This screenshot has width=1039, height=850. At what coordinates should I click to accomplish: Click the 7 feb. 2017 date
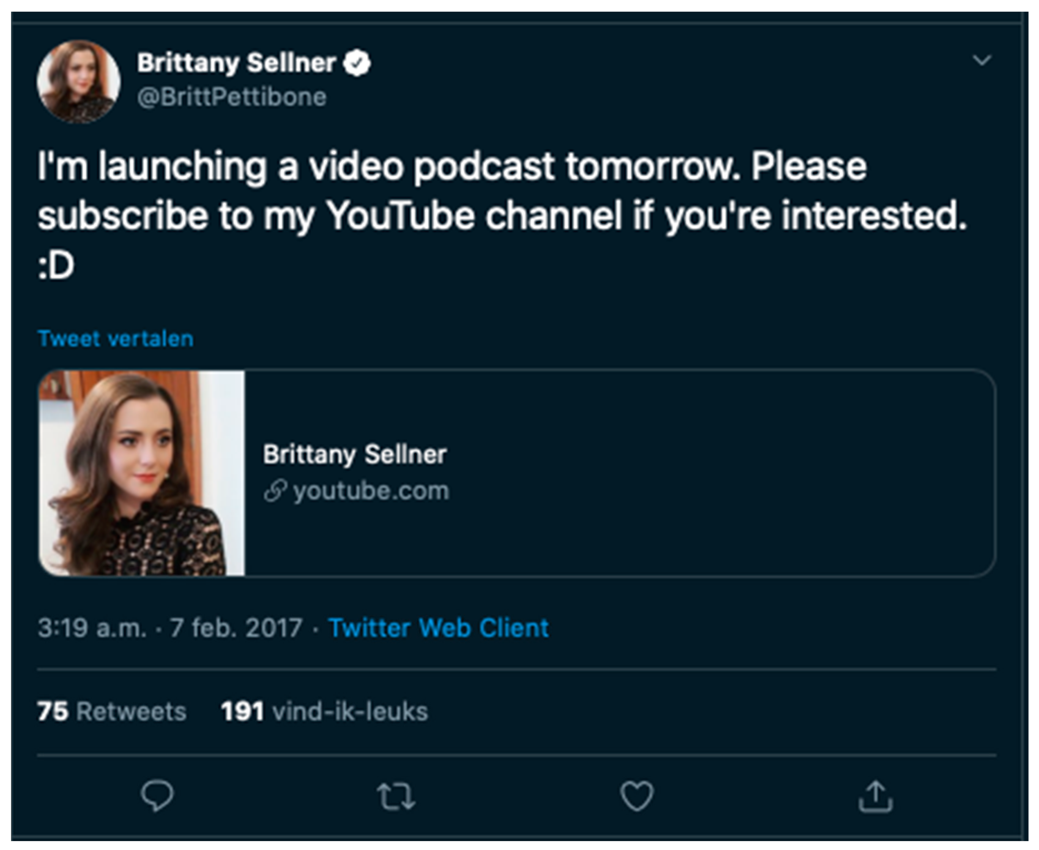point(236,628)
